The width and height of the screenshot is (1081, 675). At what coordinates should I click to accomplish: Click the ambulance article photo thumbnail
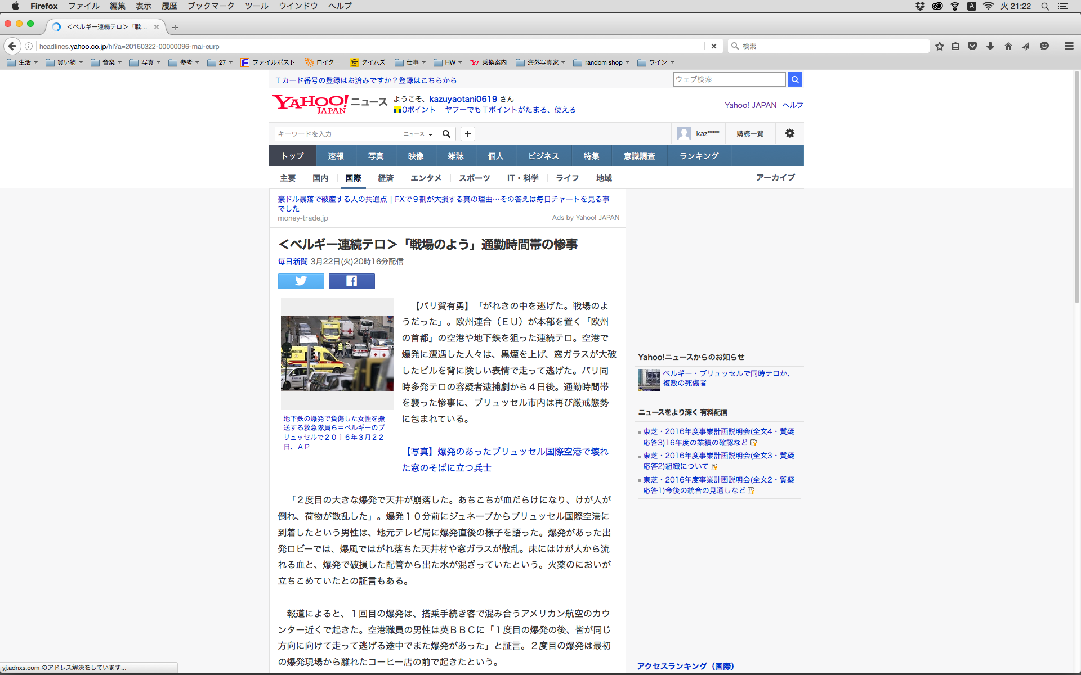(337, 353)
